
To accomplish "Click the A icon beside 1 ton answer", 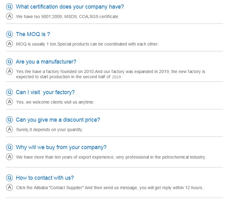I will [x=9, y=44].
